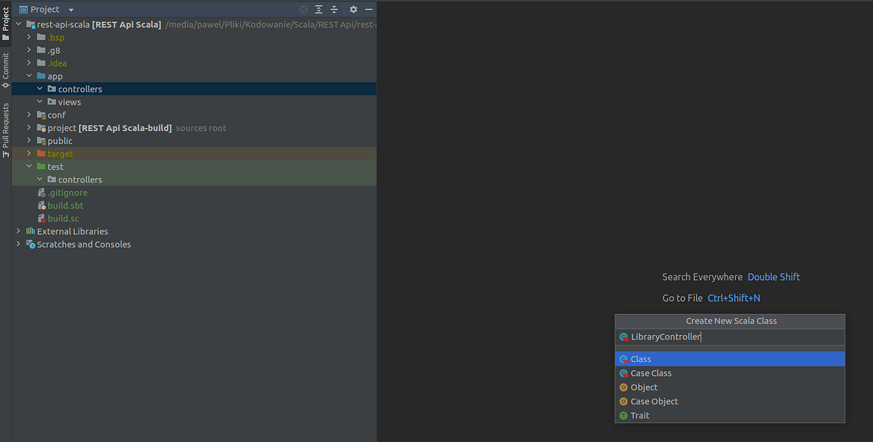Open the Commit tool window

pyautogui.click(x=5, y=65)
